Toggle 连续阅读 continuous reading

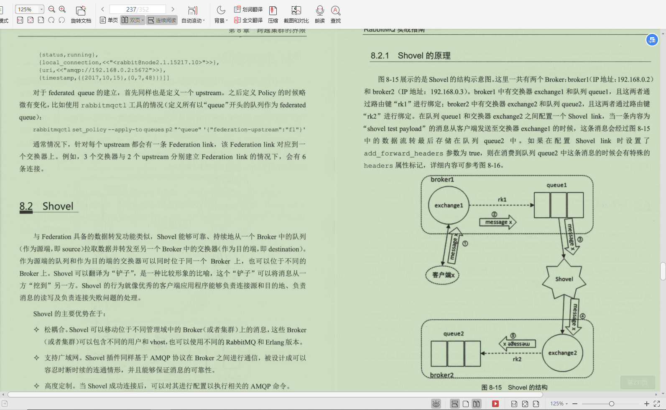pos(162,20)
